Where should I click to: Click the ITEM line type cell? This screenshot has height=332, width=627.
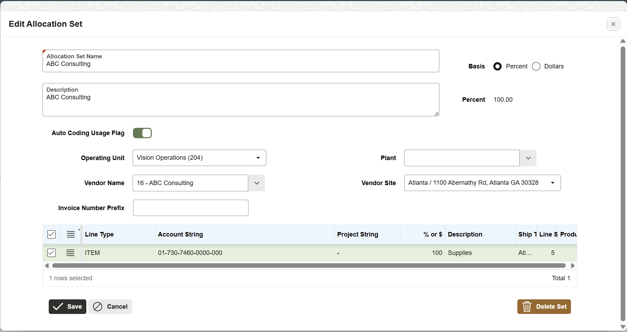coord(119,253)
